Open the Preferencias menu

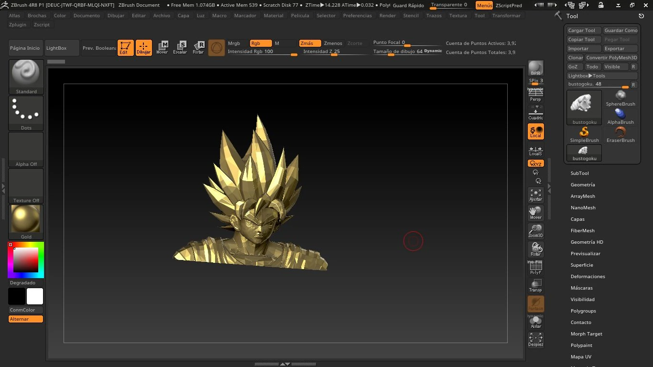[357, 15]
